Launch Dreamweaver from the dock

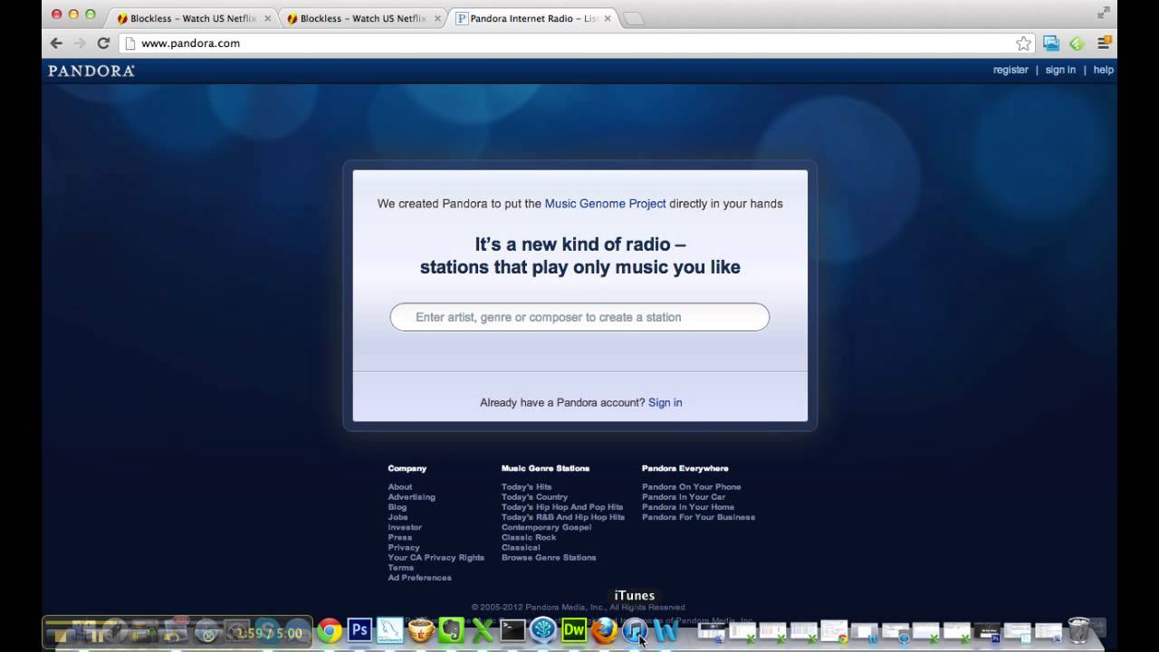[574, 630]
